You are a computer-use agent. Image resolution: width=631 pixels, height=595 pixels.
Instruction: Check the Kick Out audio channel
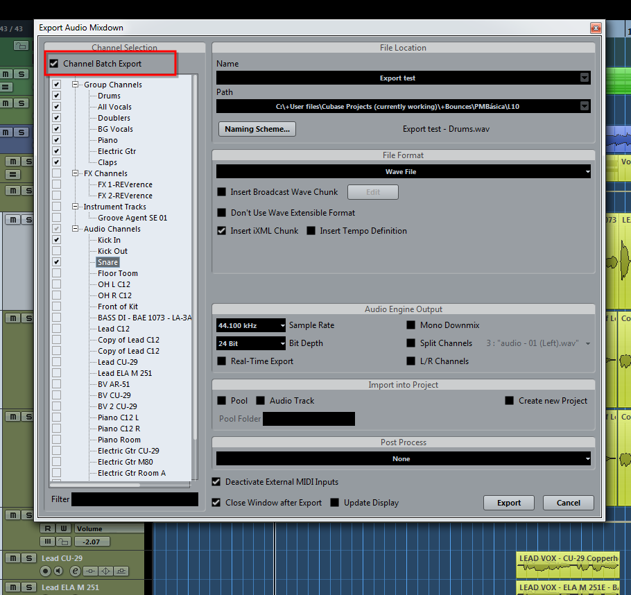click(x=56, y=251)
